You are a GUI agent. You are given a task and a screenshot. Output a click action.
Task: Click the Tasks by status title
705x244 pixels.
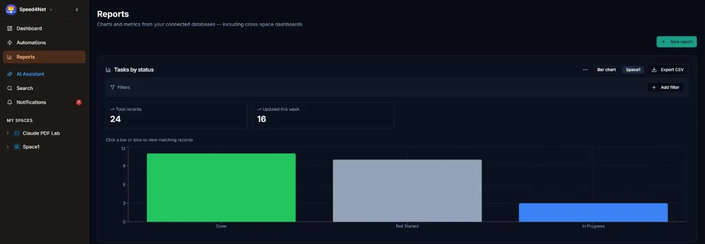click(x=134, y=70)
